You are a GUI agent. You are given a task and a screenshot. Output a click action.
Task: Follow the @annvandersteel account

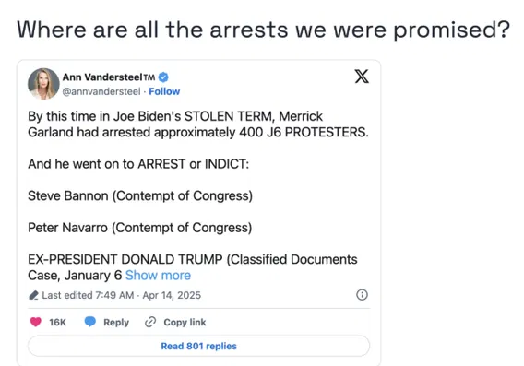pyautogui.click(x=164, y=91)
